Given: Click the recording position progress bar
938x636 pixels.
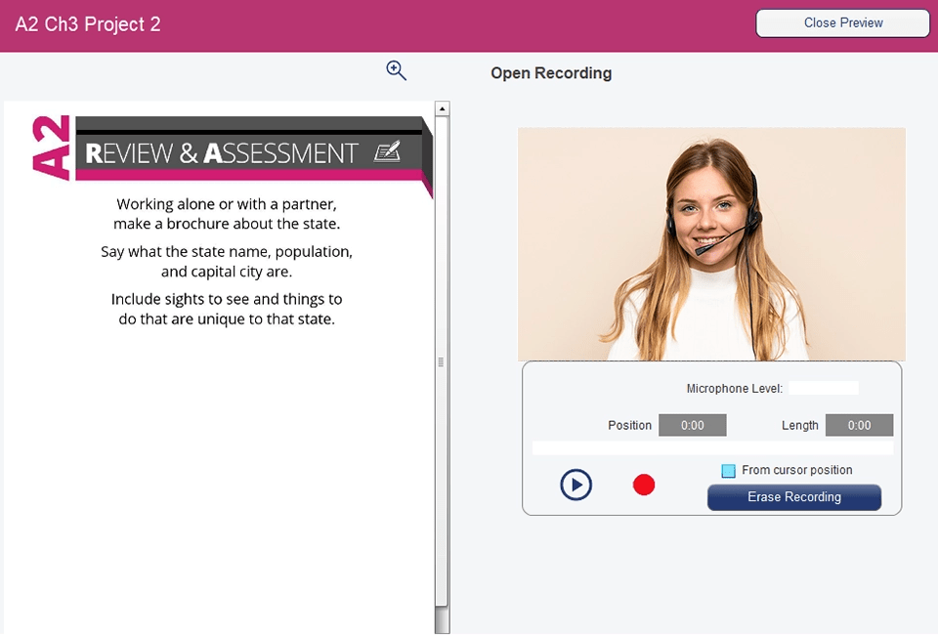Looking at the screenshot, I should 712,448.
